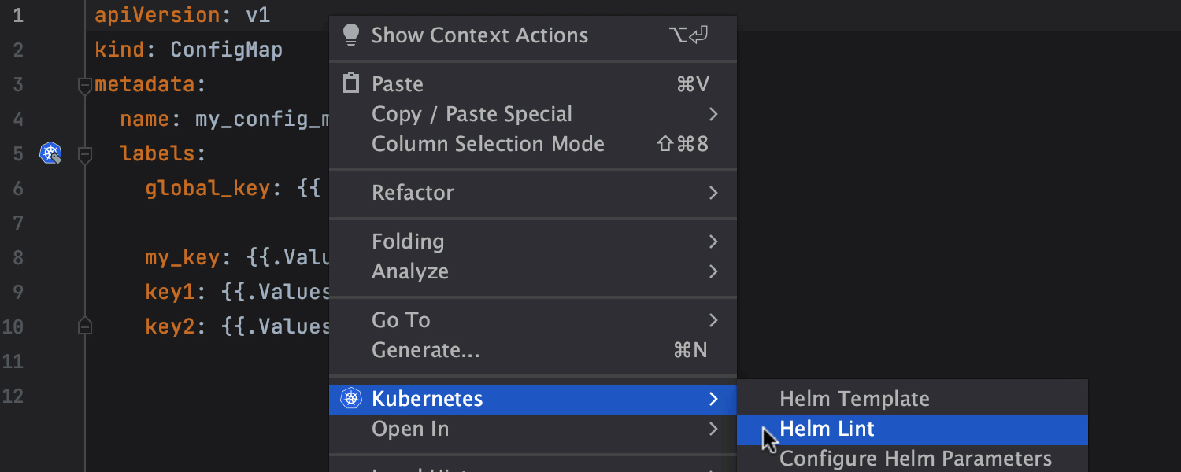
Task: Collapse the labels block fold marker
Action: (85, 154)
